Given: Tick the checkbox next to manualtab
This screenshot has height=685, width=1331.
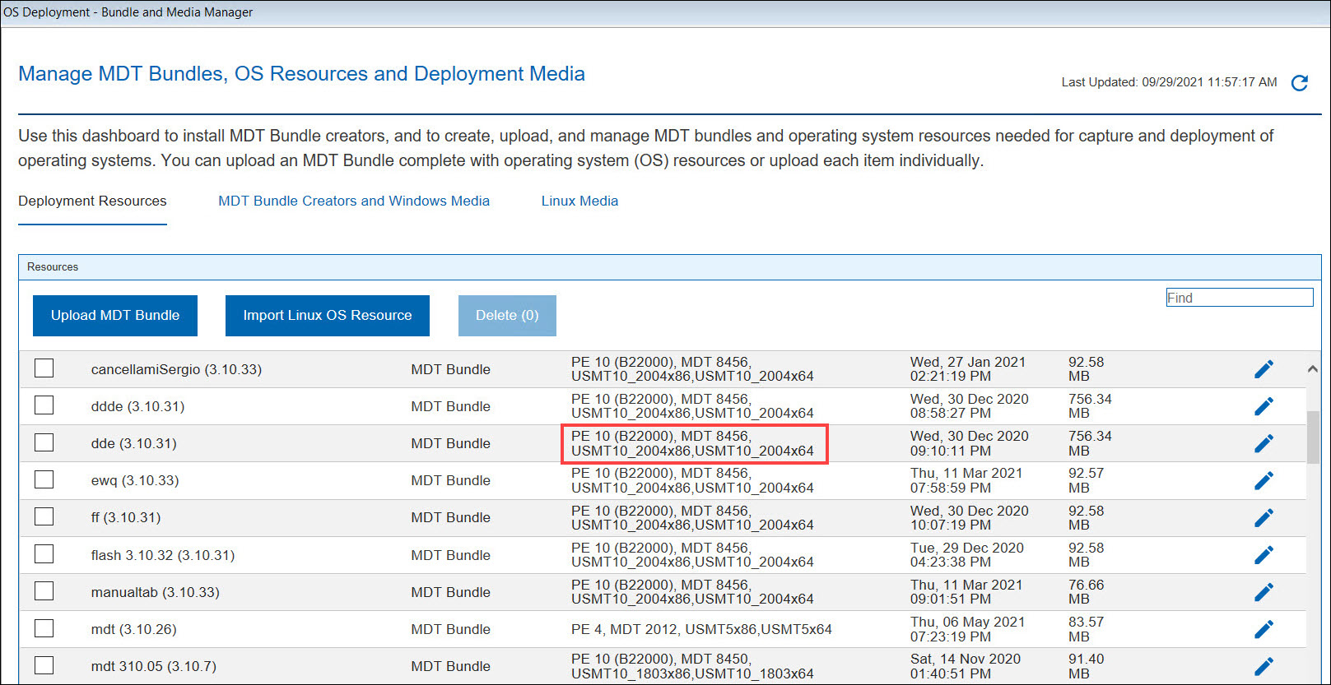Looking at the screenshot, I should pos(44,591).
